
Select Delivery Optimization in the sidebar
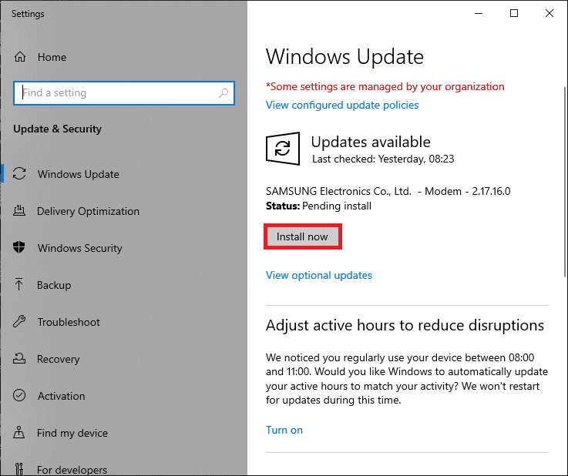pyautogui.click(x=88, y=211)
